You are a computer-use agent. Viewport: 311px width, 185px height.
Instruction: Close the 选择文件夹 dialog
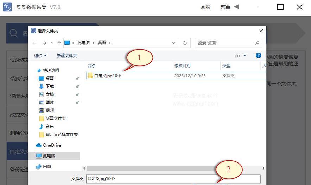261,31
